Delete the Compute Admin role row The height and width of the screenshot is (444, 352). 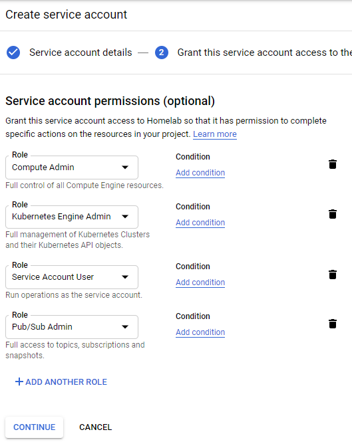click(333, 164)
